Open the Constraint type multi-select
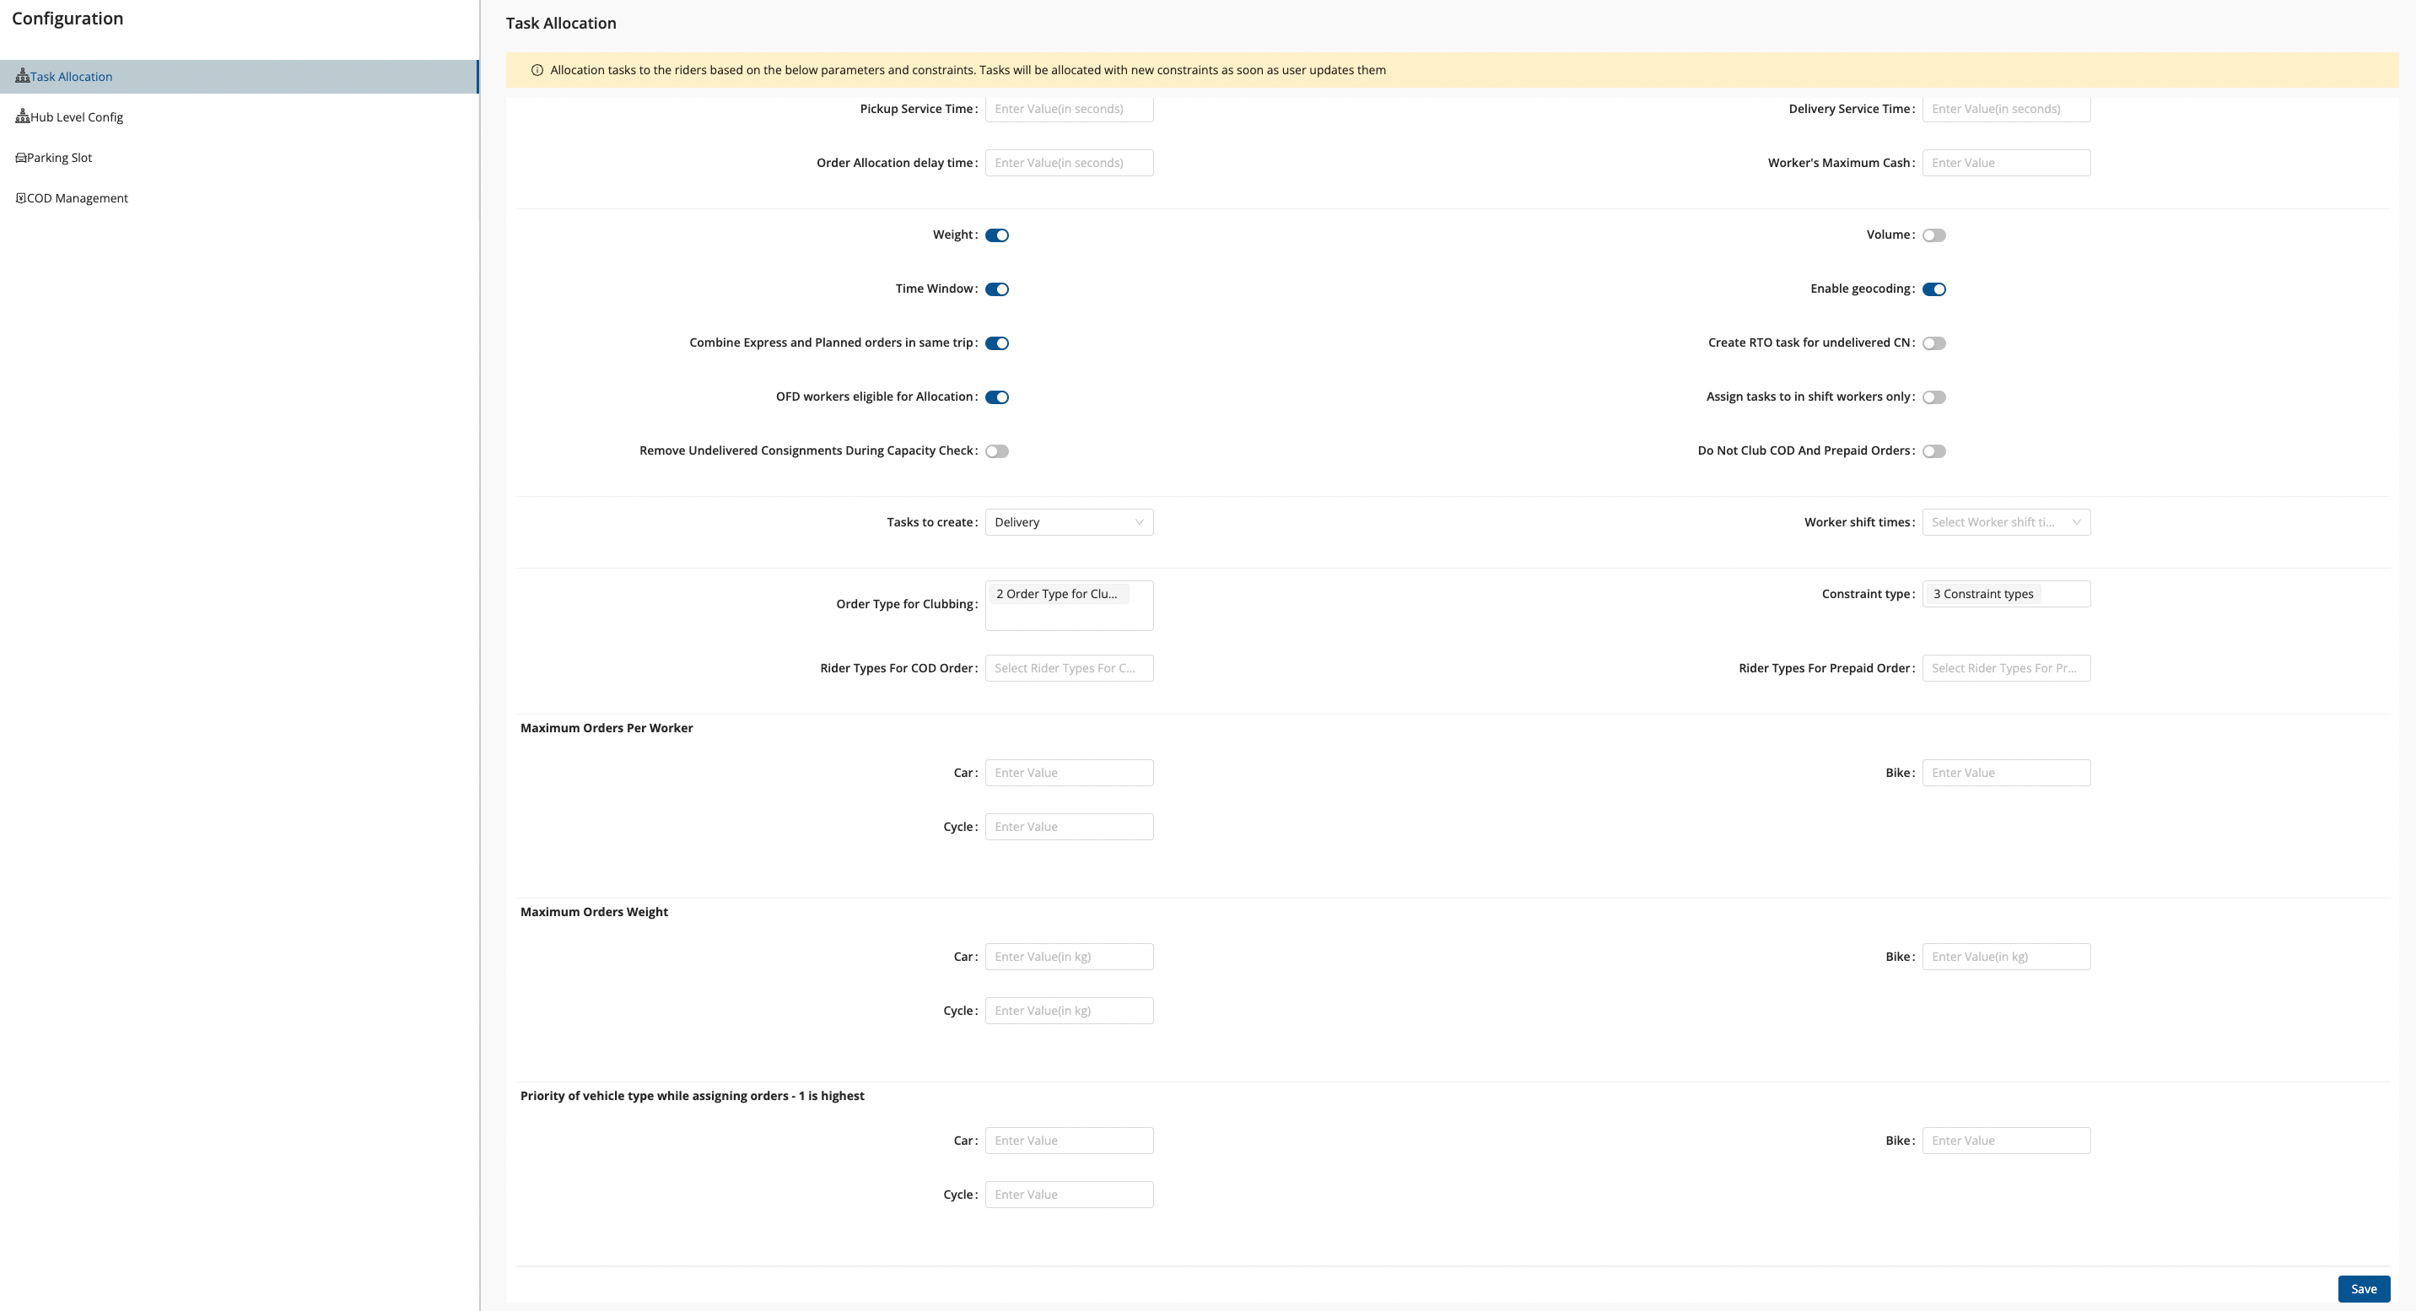2416x1311 pixels. 2005,594
